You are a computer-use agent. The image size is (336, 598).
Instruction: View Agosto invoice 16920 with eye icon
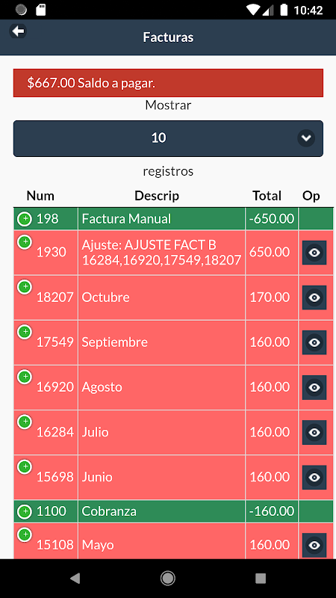coord(314,387)
